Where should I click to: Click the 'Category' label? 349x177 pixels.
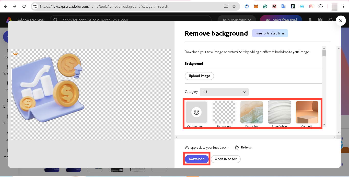tap(191, 92)
